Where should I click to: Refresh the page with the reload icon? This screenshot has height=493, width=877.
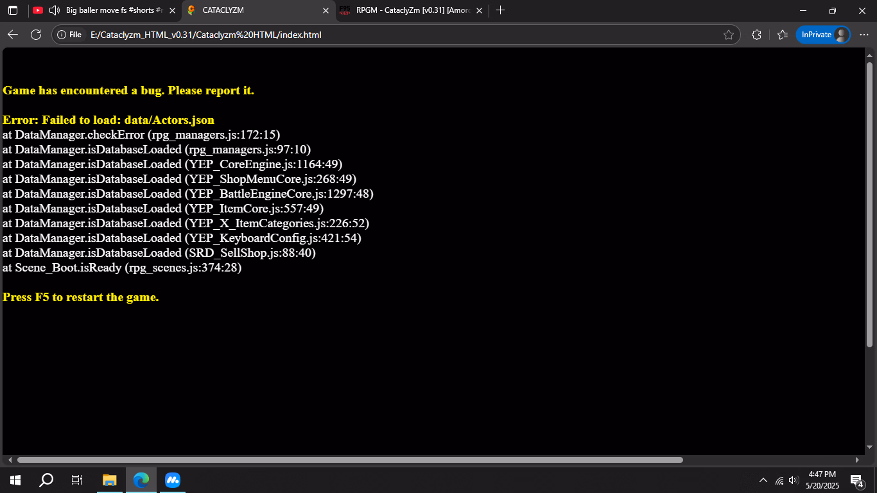coord(36,35)
